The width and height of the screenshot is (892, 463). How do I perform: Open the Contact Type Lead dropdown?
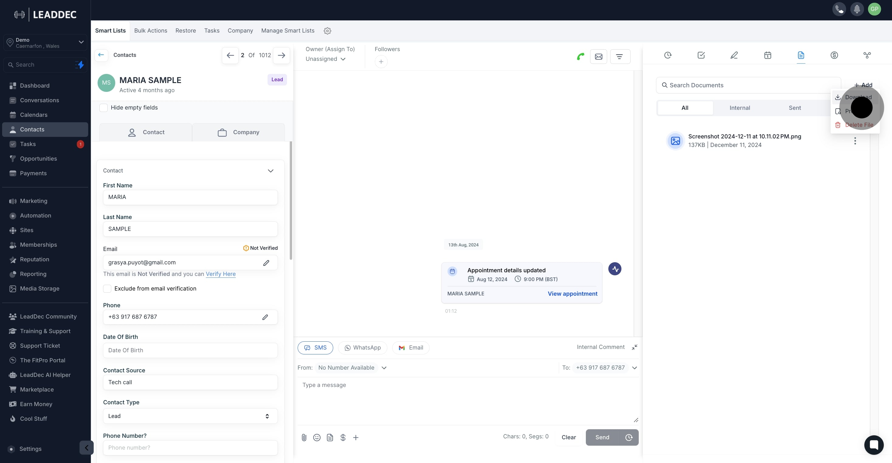point(190,416)
